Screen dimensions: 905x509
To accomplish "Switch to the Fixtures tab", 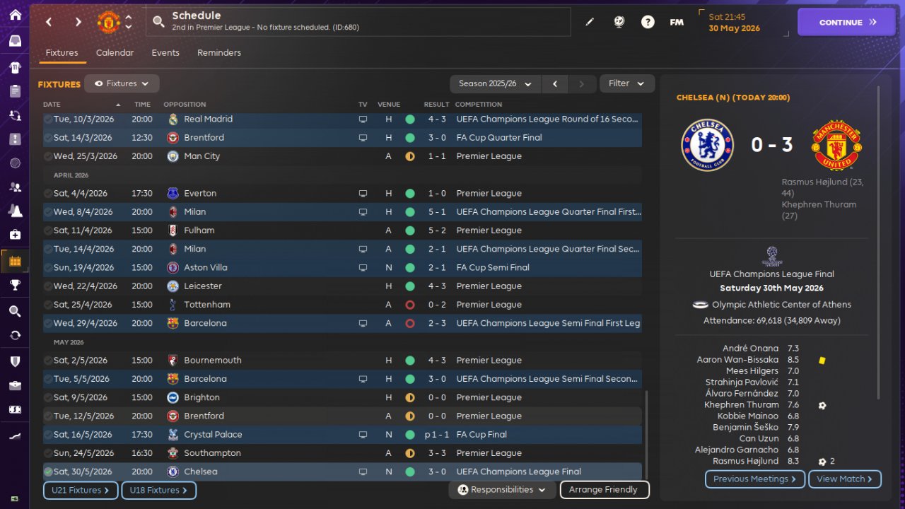I will 62,53.
